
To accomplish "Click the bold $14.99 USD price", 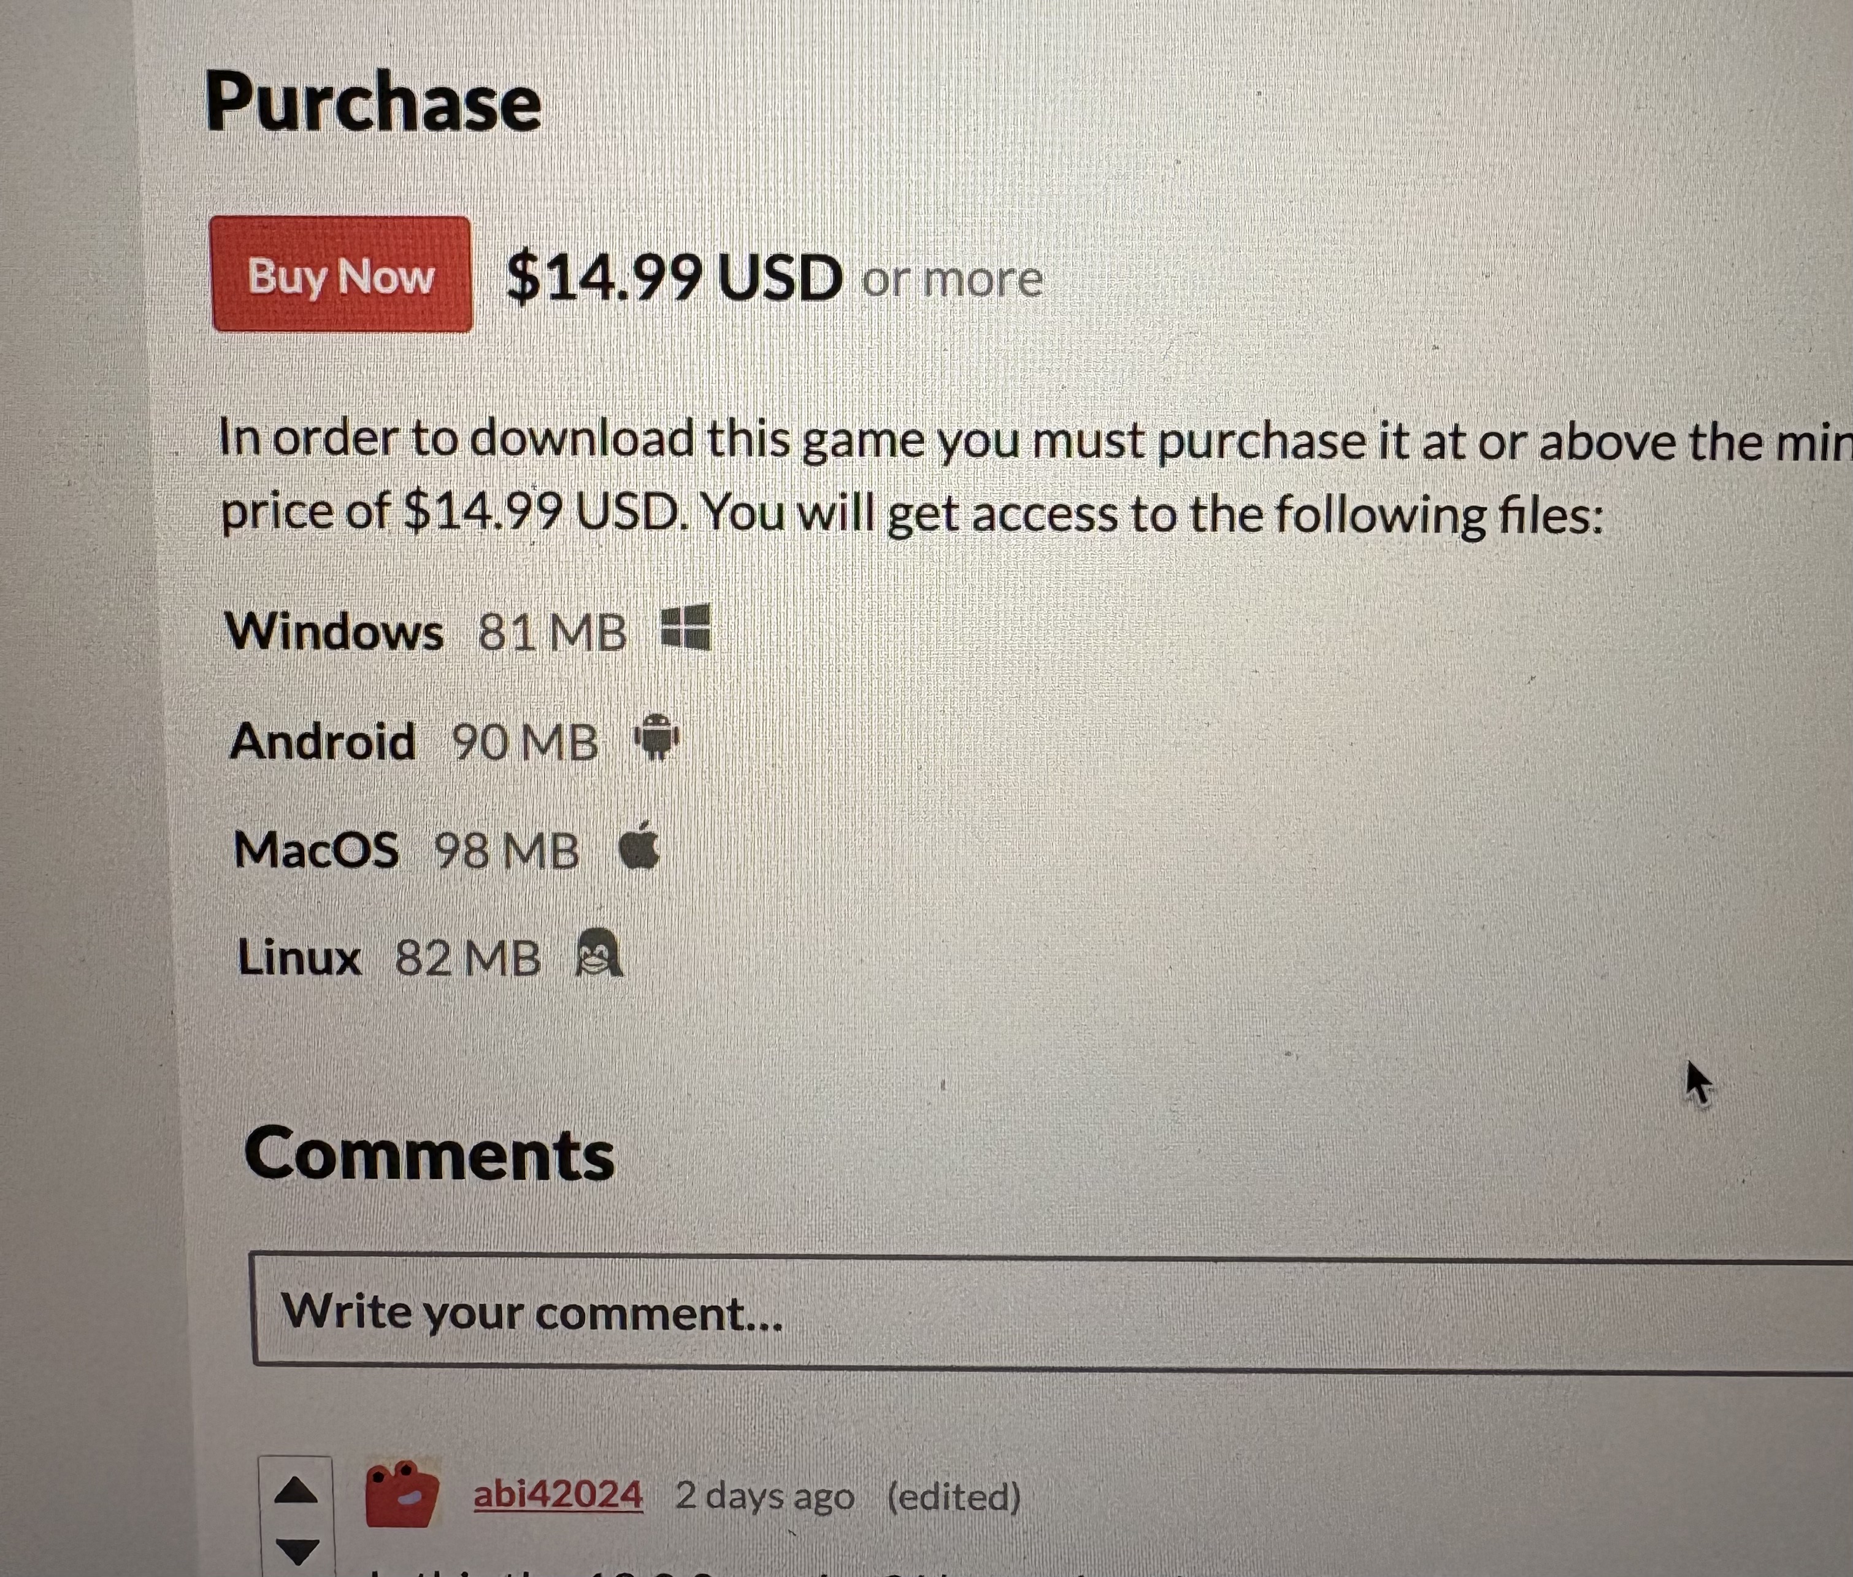I will [674, 277].
